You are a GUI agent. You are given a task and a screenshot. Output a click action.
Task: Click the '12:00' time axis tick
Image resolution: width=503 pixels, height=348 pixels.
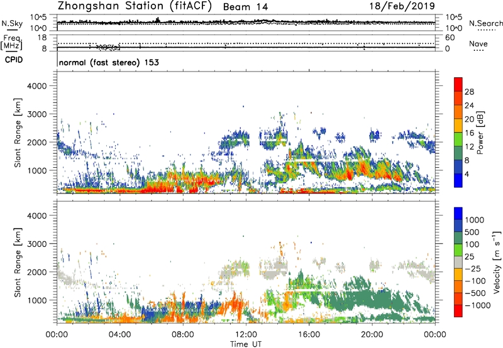(x=246, y=335)
